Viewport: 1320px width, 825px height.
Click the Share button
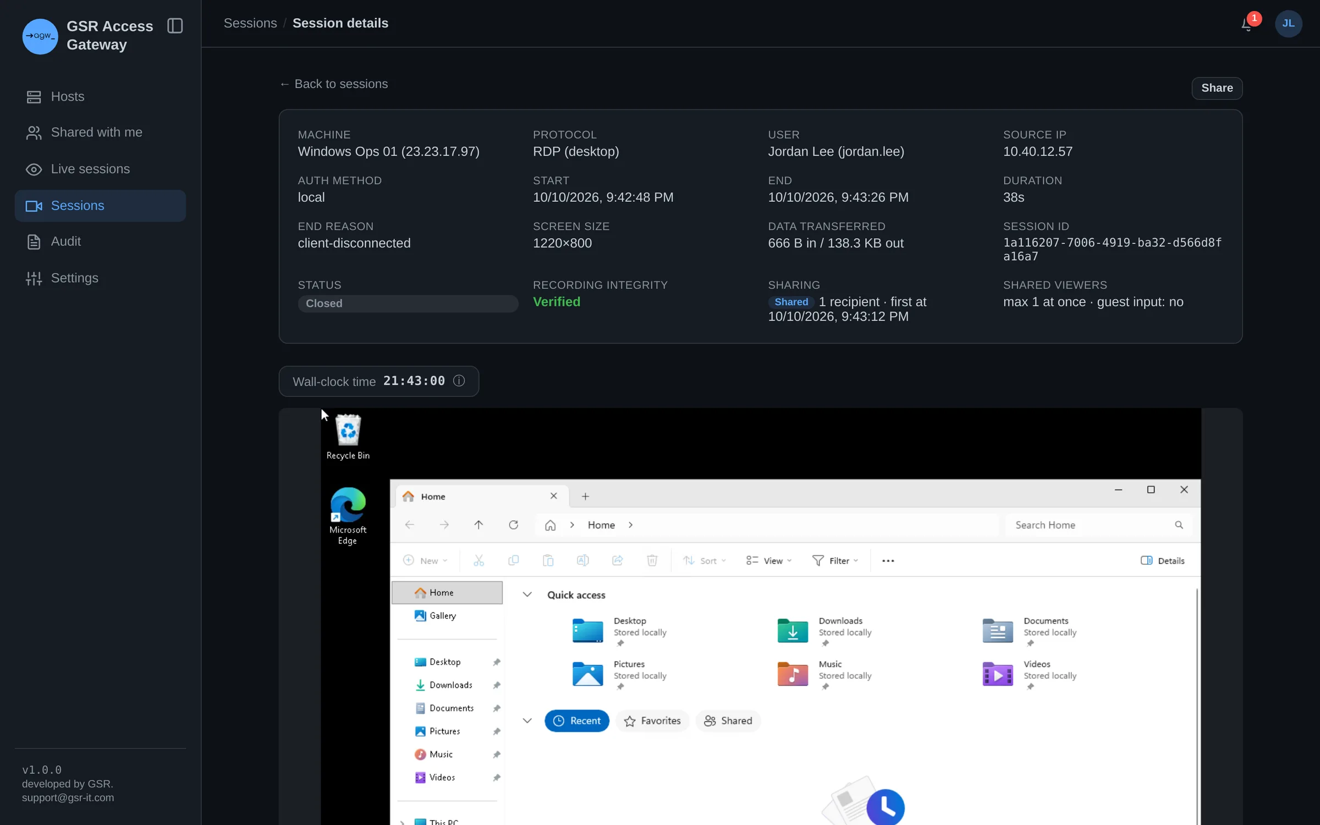(x=1217, y=88)
